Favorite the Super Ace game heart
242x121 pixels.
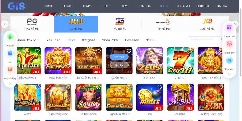[37, 51]
